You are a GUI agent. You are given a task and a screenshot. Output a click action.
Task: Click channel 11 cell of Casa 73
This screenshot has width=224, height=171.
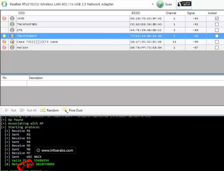coord(174,42)
